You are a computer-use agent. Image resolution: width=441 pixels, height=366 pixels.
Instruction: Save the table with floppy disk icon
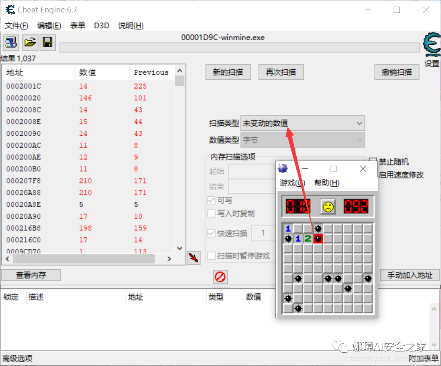[47, 42]
